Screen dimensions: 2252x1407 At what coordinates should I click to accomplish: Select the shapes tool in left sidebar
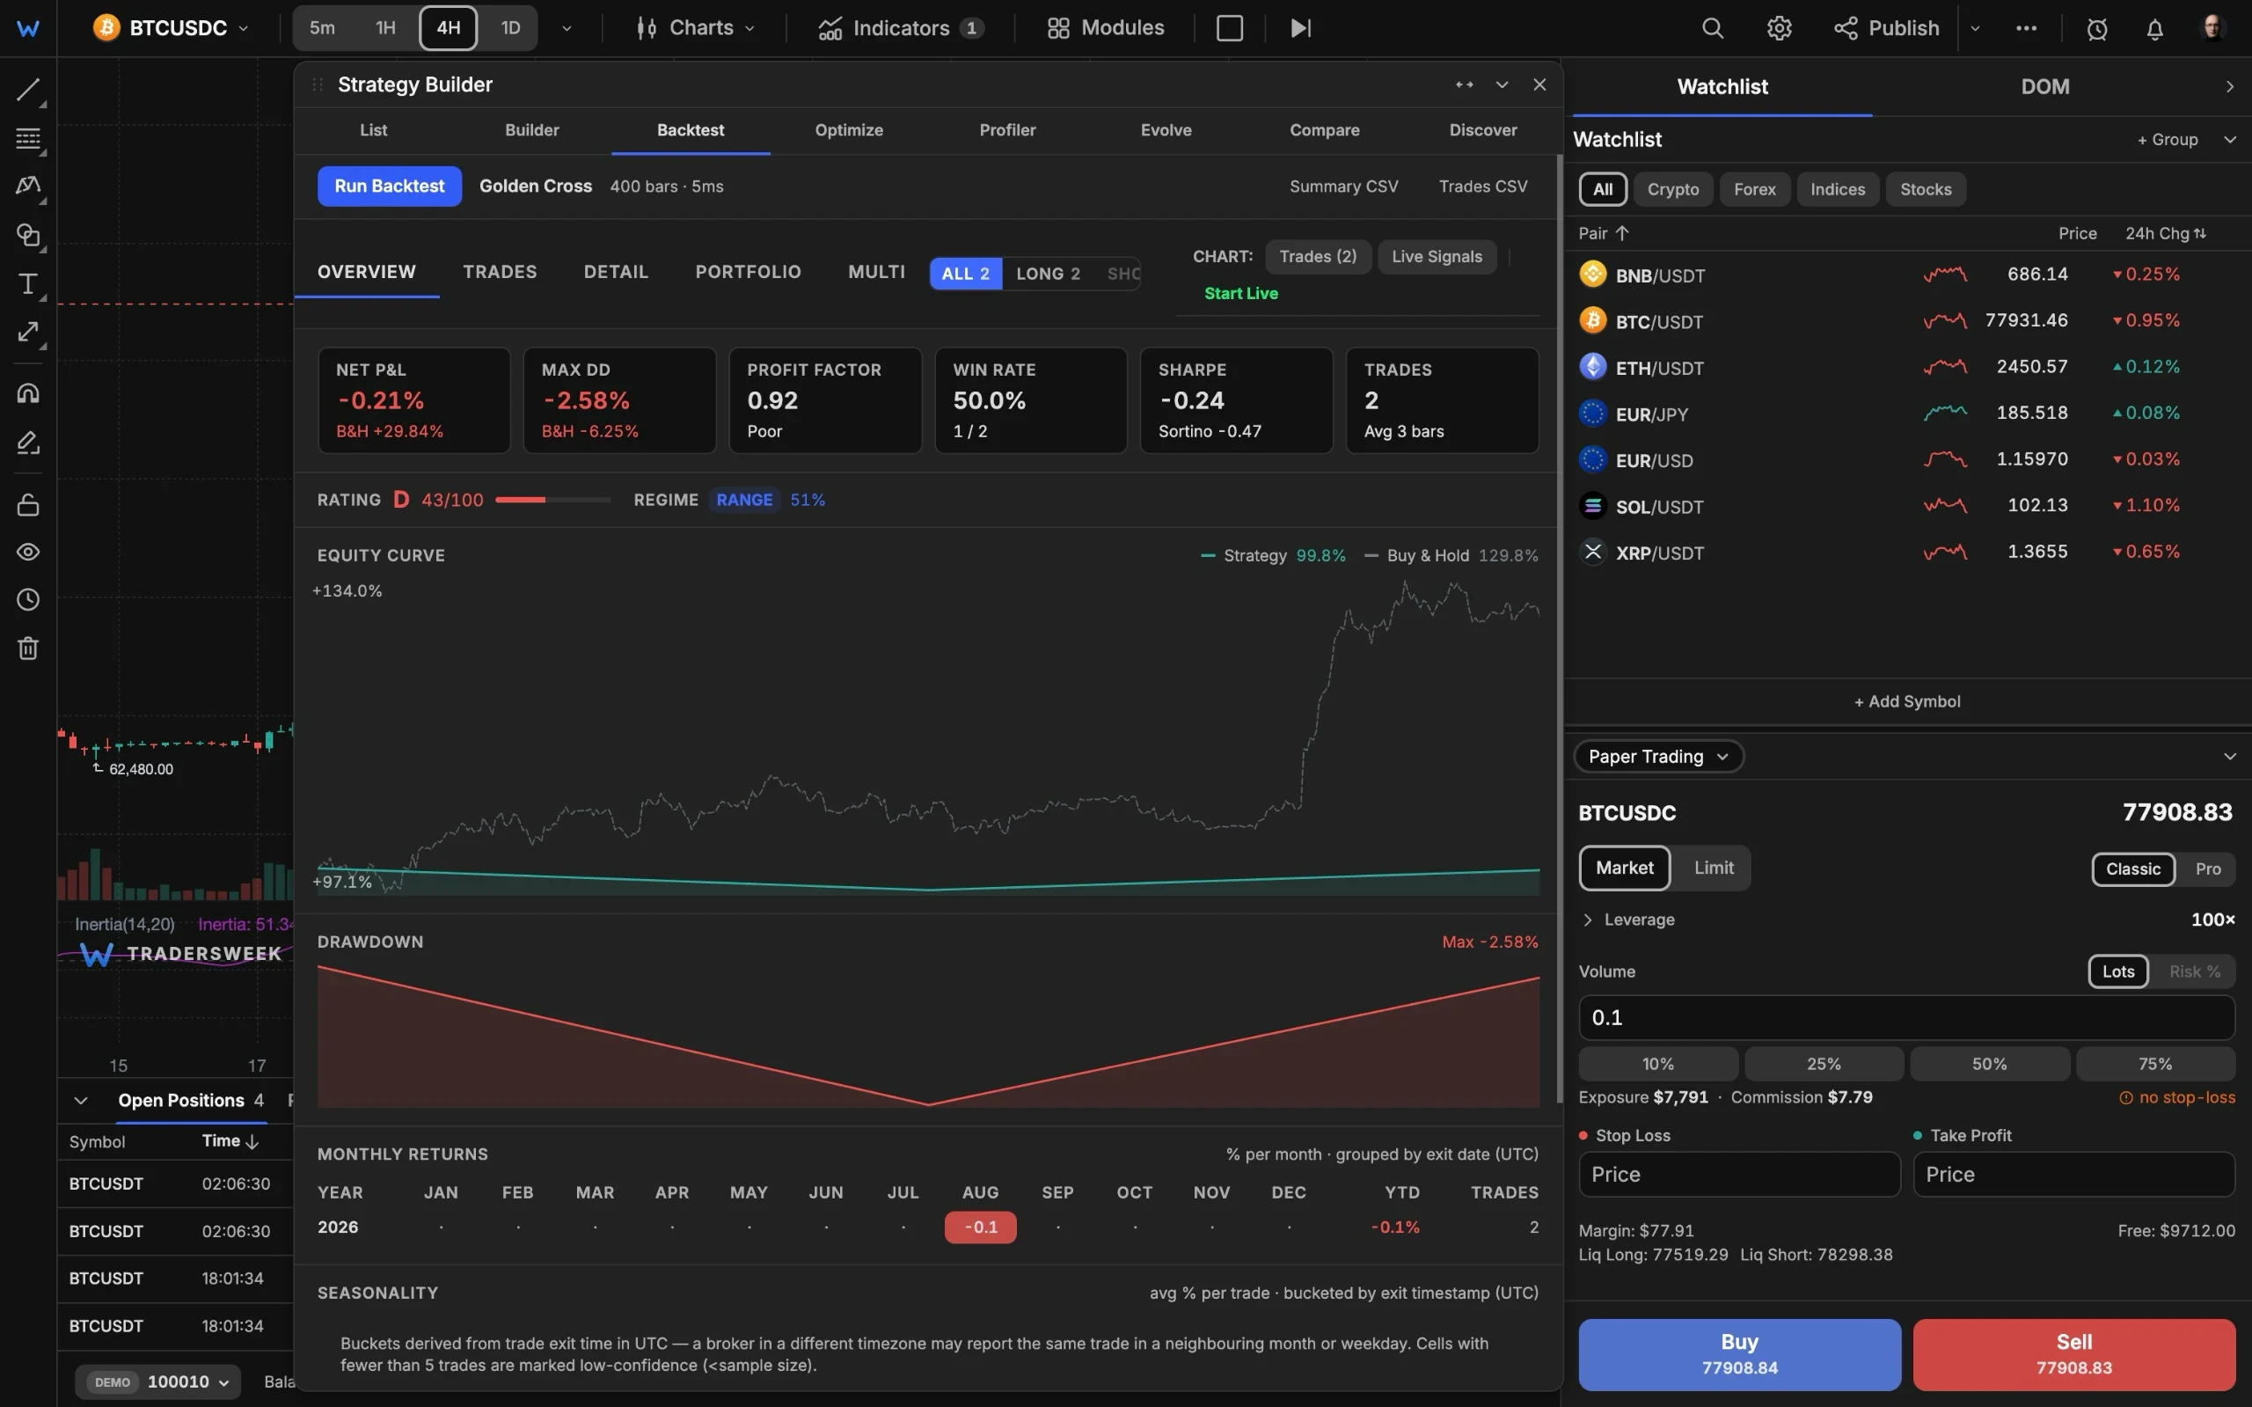click(x=28, y=234)
